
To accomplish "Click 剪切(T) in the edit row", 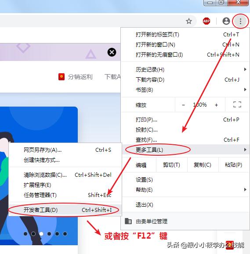I will [x=171, y=165].
